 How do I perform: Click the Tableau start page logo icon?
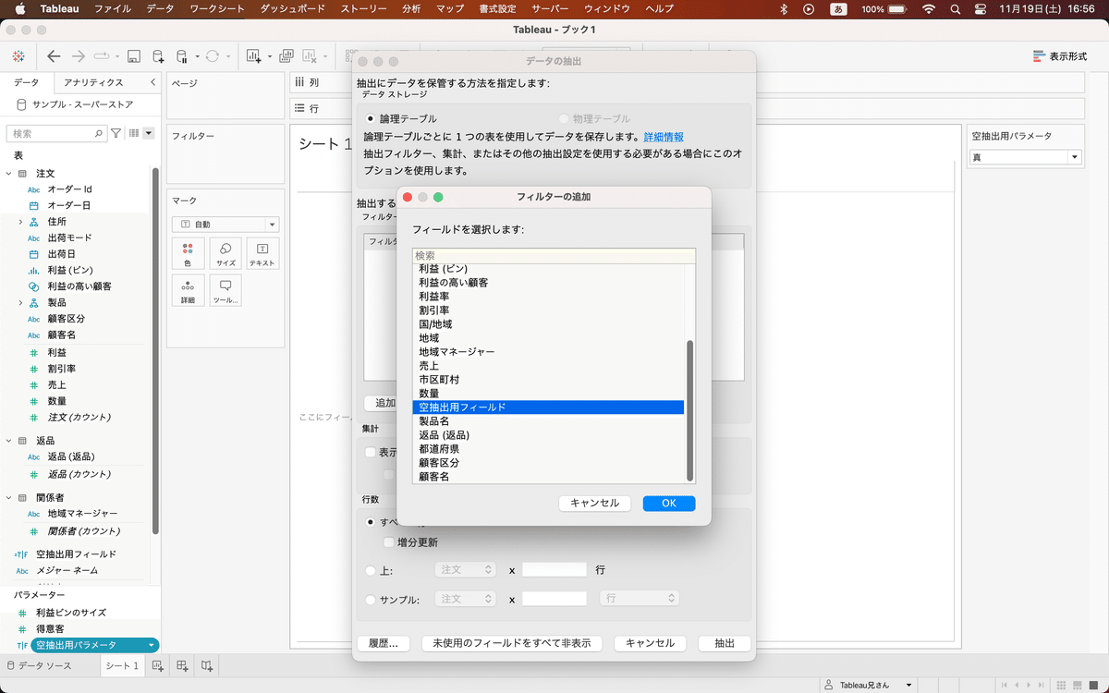18,55
